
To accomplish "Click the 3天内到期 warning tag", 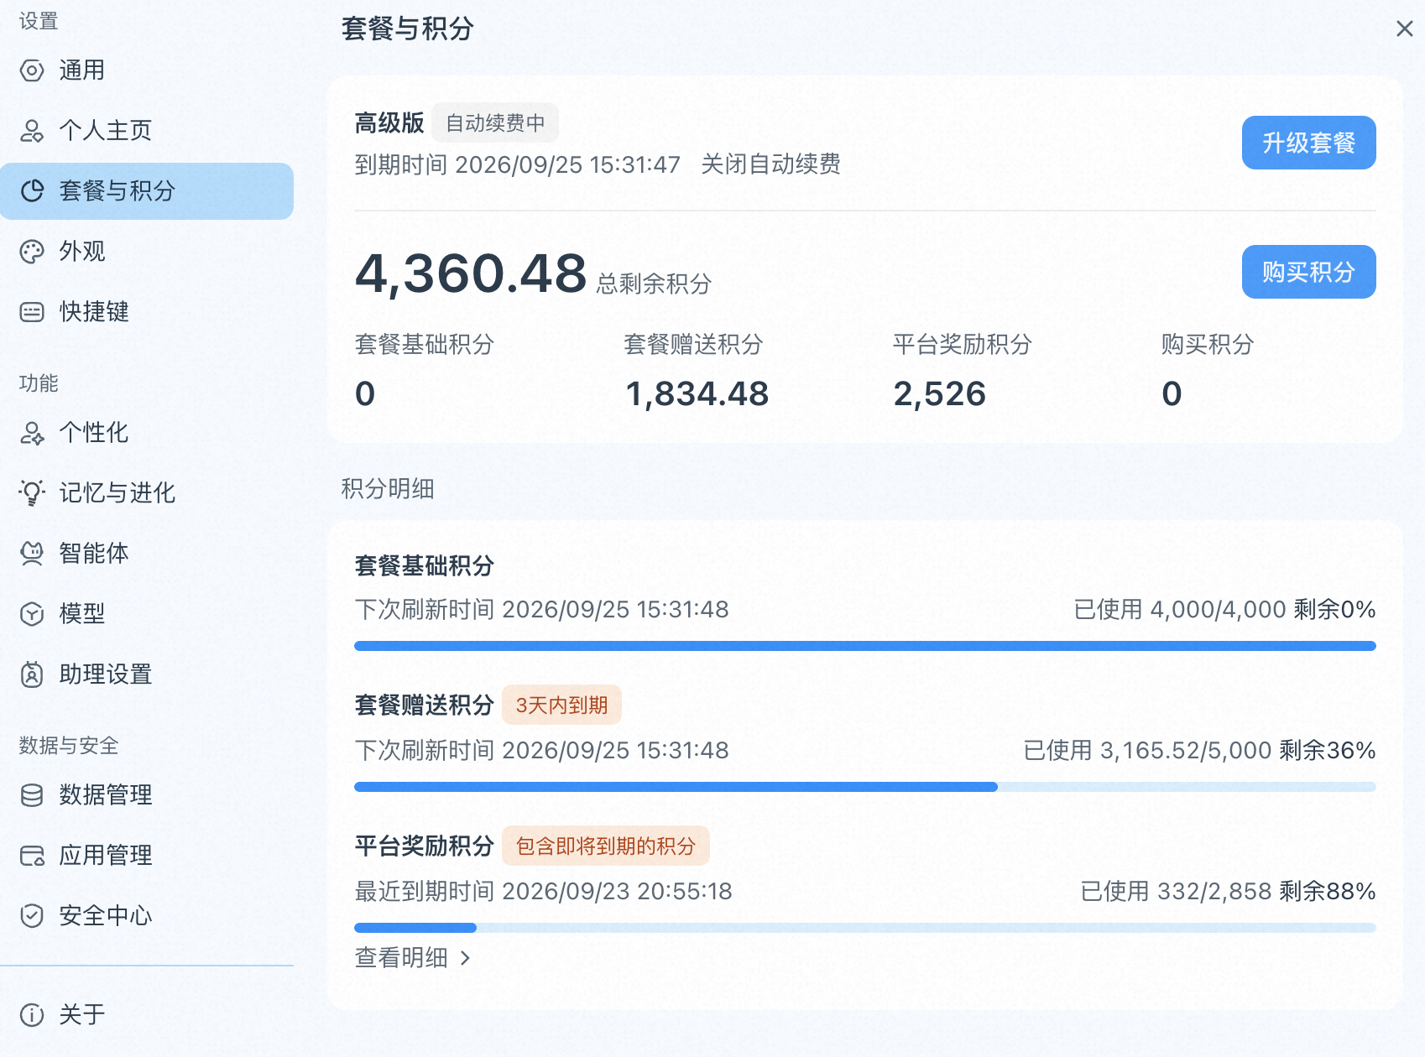I will coord(561,705).
